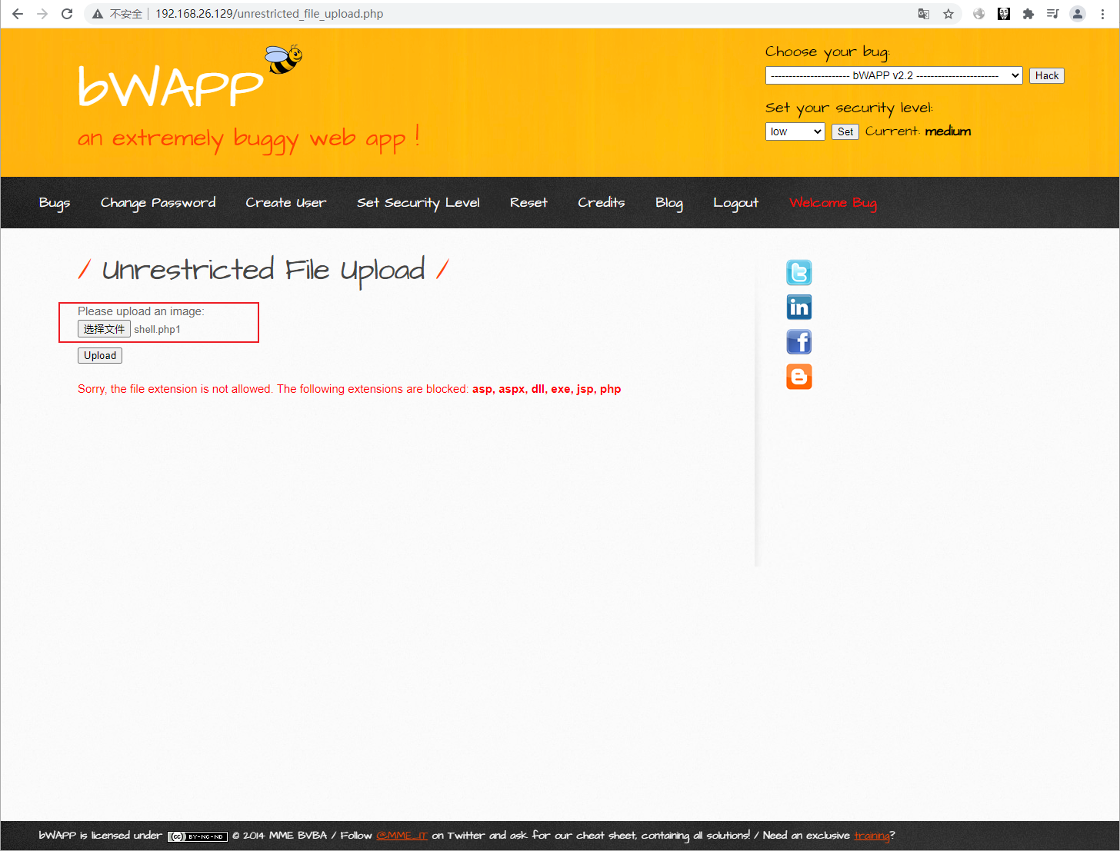Open the Credits page
Screen dimensions: 1120x851
click(x=602, y=203)
